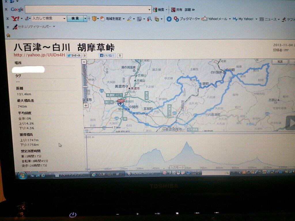Open the yahoo.jp/UUDn4H short link

(39, 55)
